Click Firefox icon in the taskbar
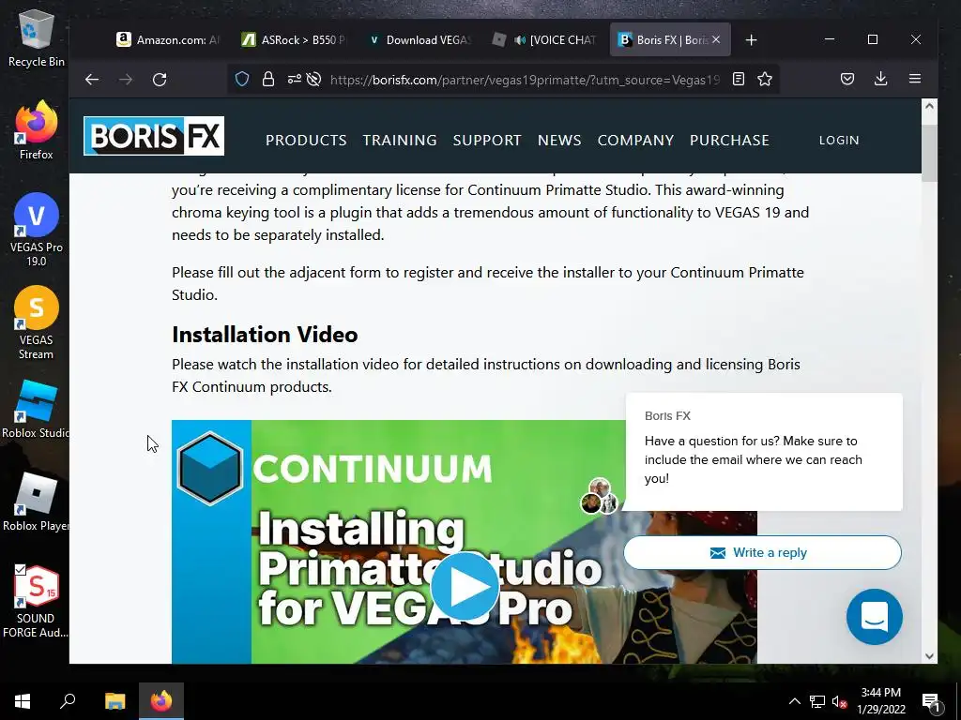Screen dimensions: 961x720 pyautogui.click(x=161, y=701)
